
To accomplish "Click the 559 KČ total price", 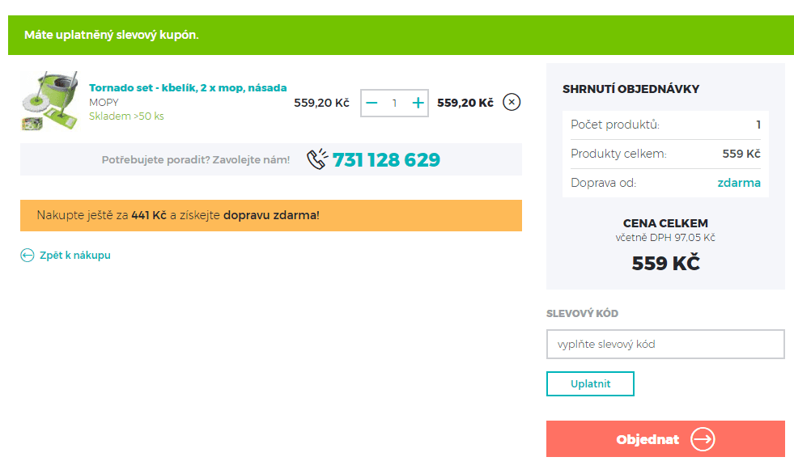I will point(665,263).
